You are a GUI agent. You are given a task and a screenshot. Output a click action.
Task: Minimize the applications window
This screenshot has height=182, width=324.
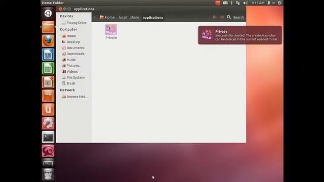point(65,9)
